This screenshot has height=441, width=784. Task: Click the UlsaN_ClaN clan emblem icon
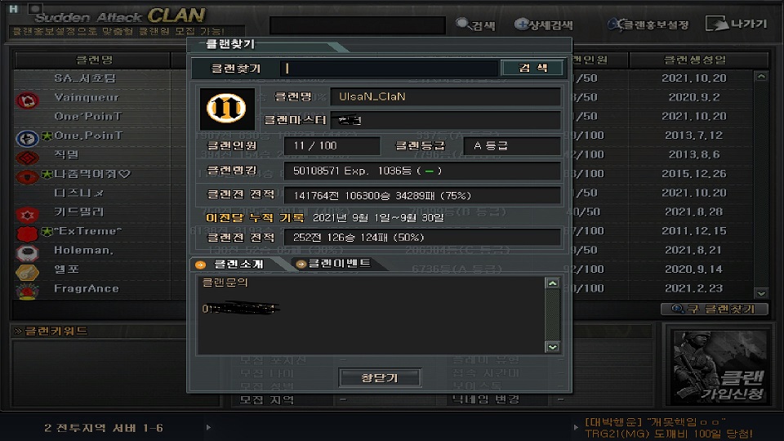click(227, 109)
